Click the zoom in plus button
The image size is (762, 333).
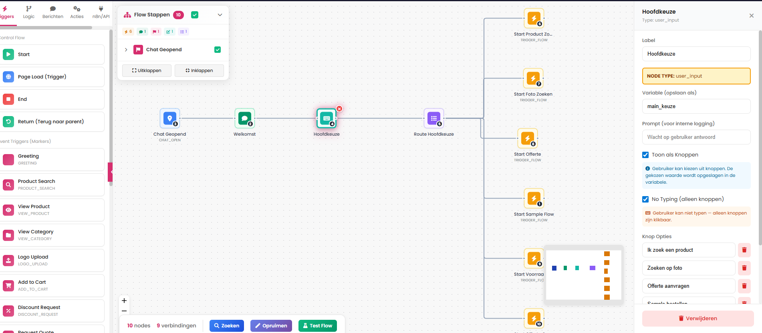pyautogui.click(x=124, y=301)
